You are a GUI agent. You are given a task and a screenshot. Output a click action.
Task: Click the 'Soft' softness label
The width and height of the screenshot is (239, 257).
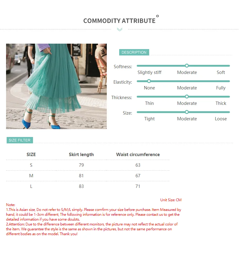[221, 72]
